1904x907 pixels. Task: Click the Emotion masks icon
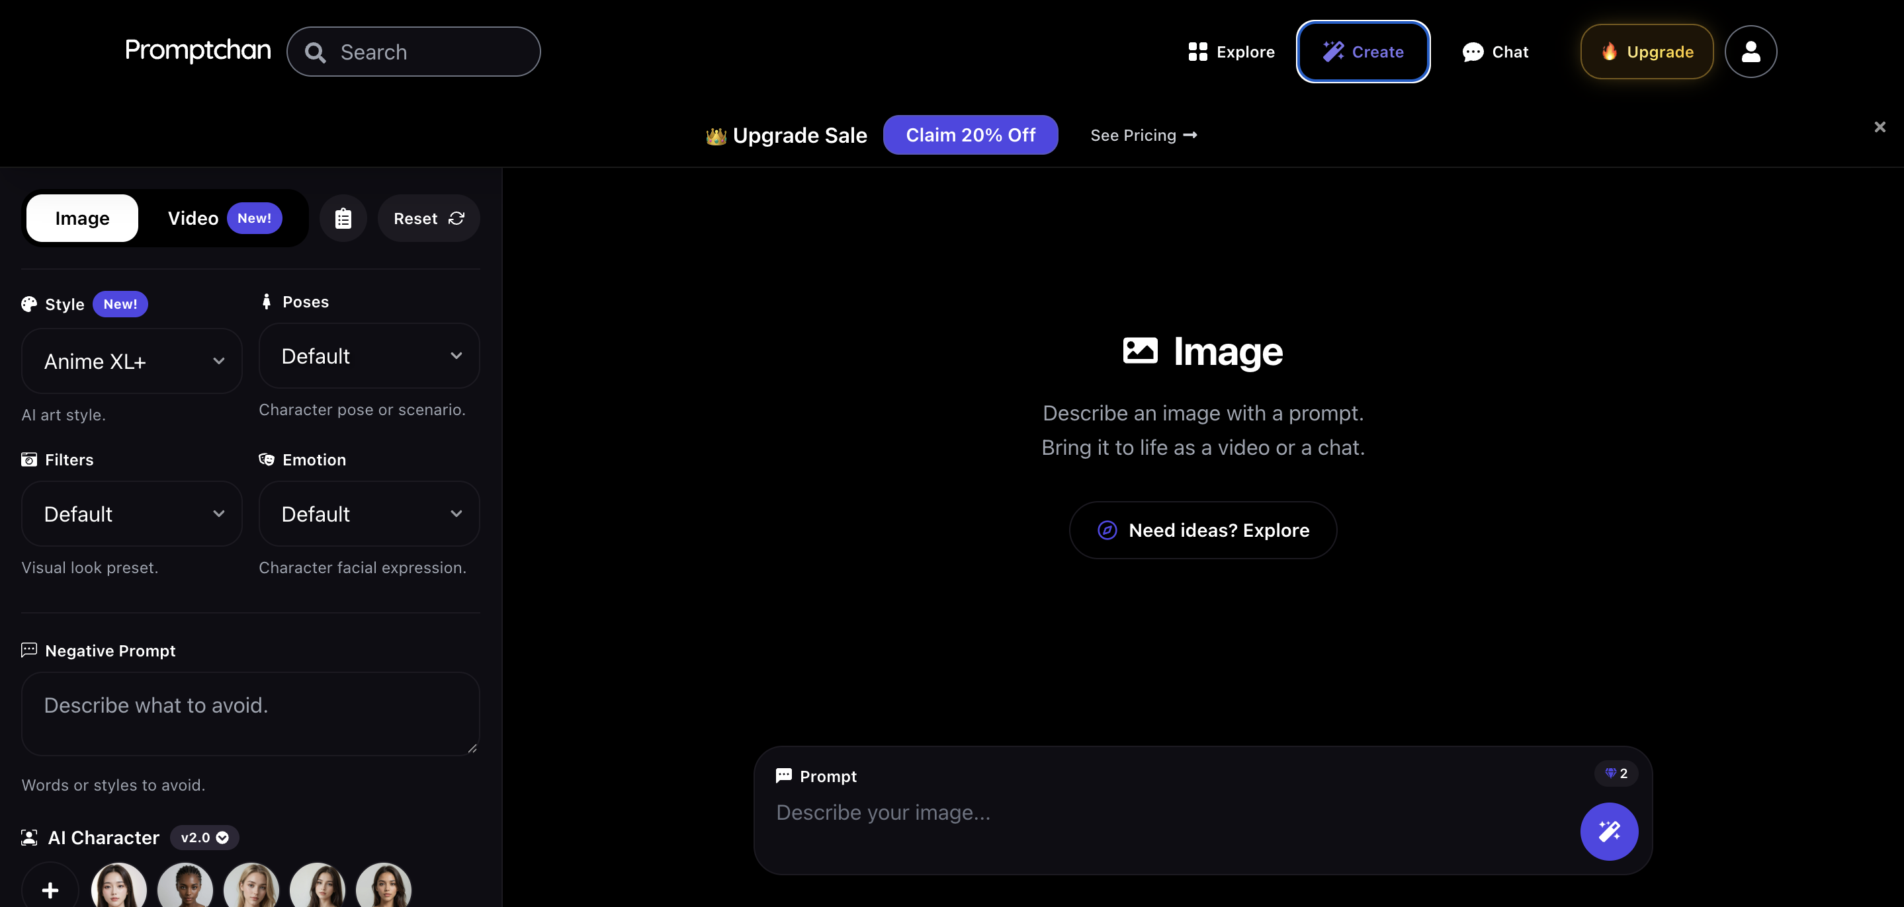[267, 459]
